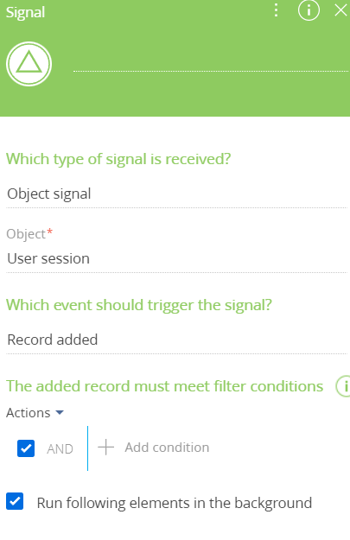Uncheck the AND group checkbox
The width and height of the screenshot is (350, 540).
26,448
